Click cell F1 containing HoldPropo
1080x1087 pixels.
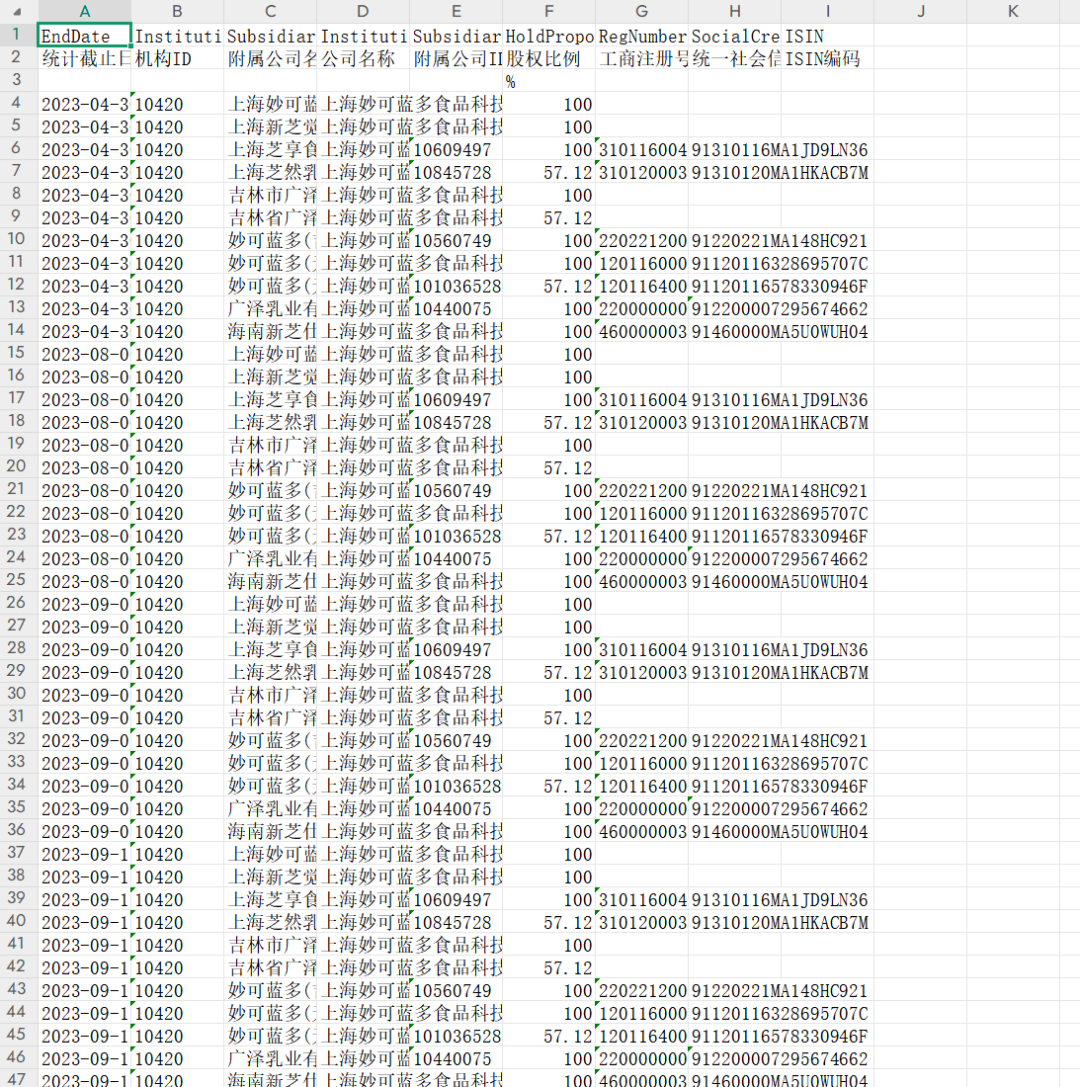(x=549, y=36)
